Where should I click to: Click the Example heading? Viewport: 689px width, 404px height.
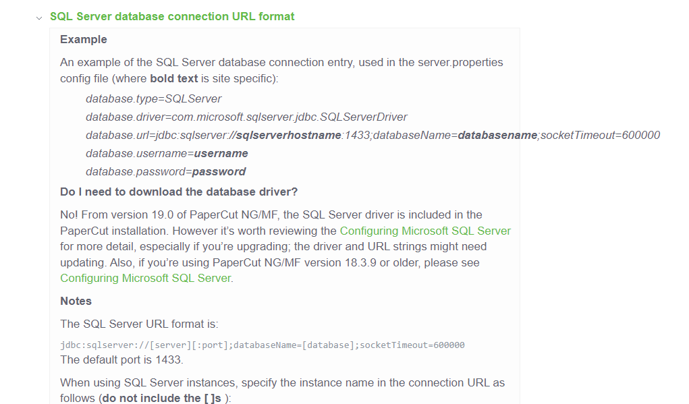pos(84,40)
